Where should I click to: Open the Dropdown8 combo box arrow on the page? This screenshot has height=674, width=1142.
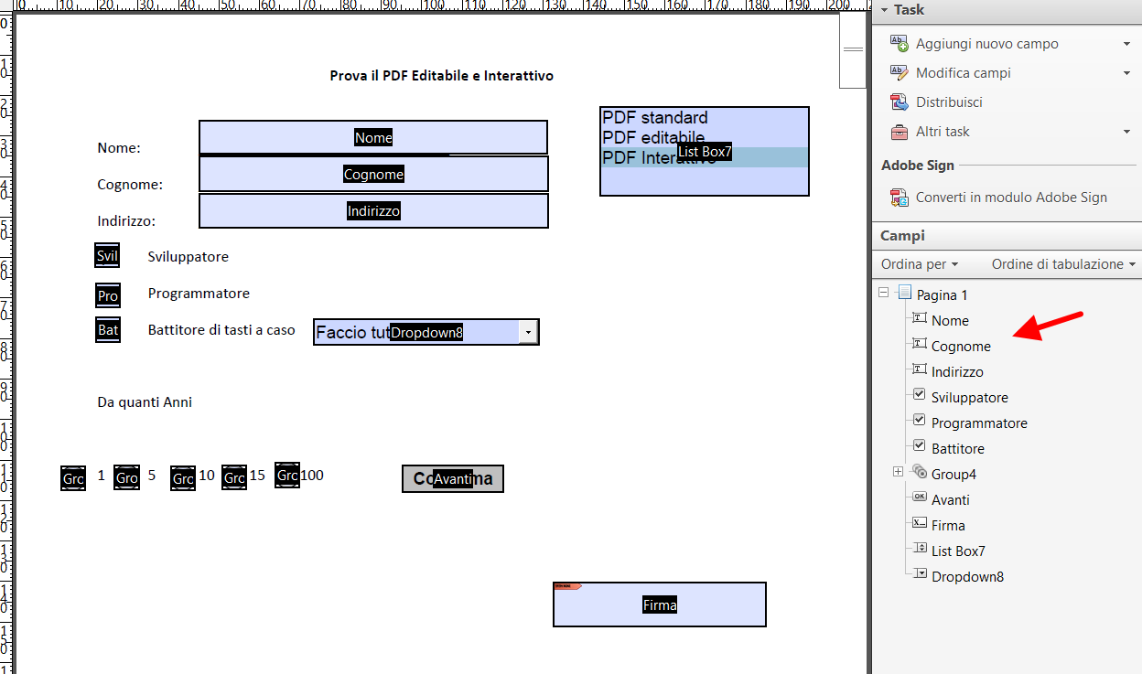point(528,333)
